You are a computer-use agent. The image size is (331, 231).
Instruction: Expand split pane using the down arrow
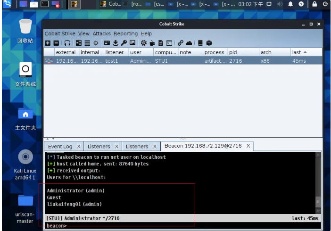[x=53, y=139]
